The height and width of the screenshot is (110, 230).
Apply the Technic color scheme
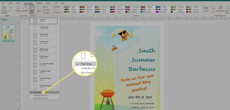(x=70, y=12)
